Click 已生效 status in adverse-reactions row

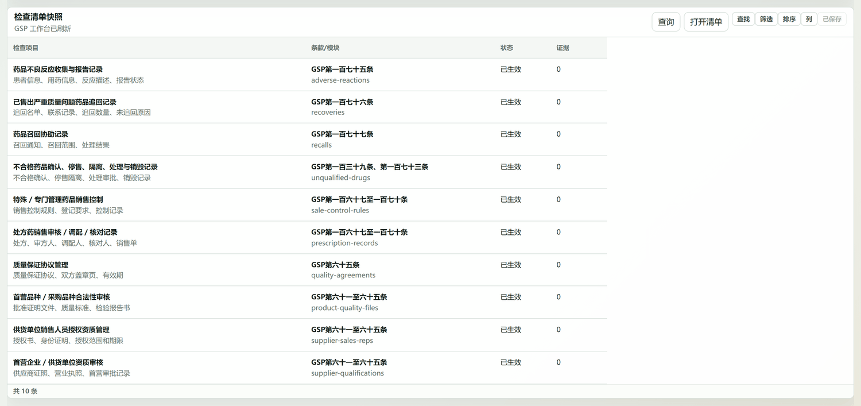coord(511,69)
